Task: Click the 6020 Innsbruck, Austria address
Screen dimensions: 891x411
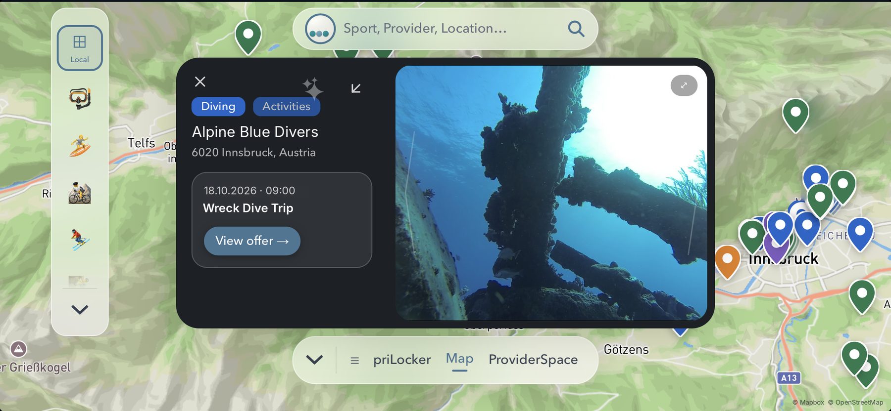Action: tap(253, 153)
